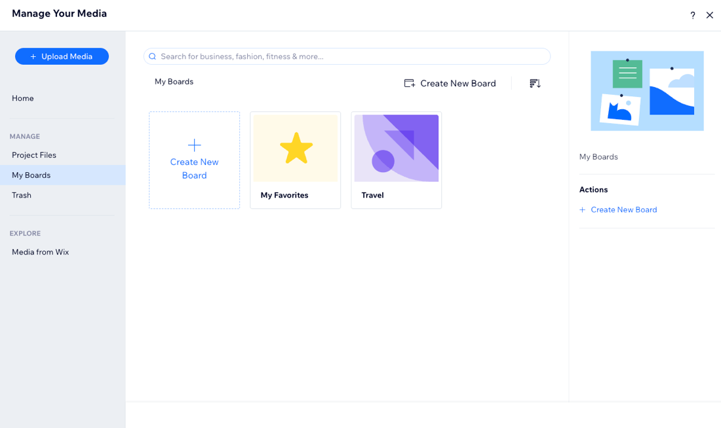Open Media from Wix section
The height and width of the screenshot is (428, 721).
40,251
